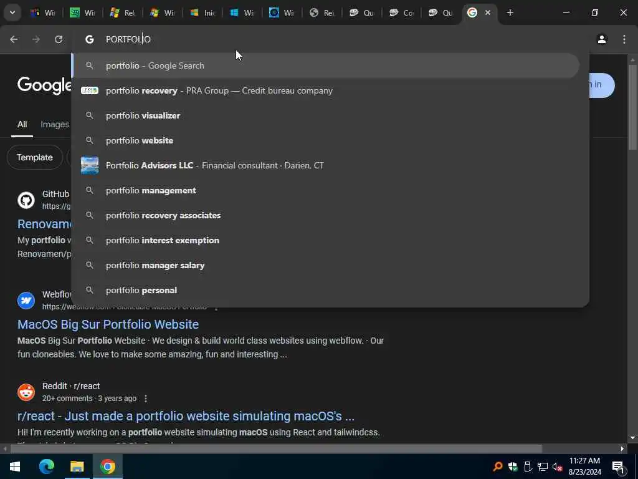The width and height of the screenshot is (638, 479).
Task: Switch to the 'Inic' browser tab
Action: pyautogui.click(x=202, y=12)
